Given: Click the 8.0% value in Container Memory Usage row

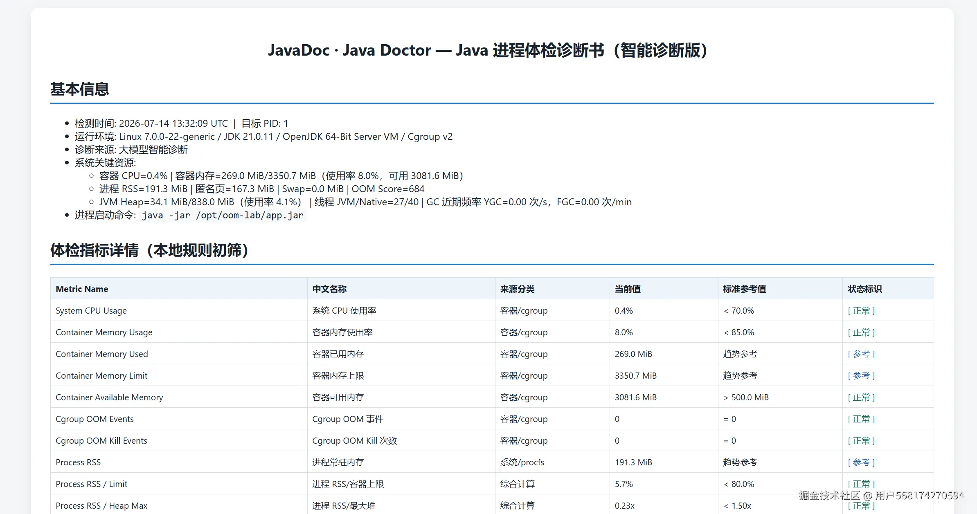Looking at the screenshot, I should (624, 332).
